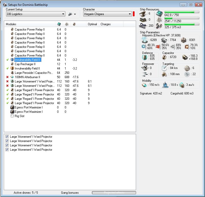Click the Firepower turret icon
Screen dimensions: 205x197
[x=145, y=68]
